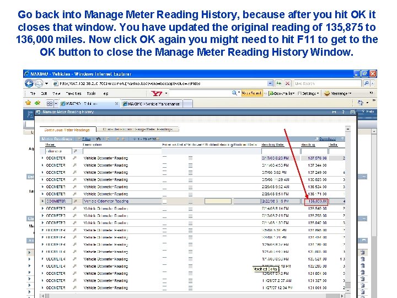Image resolution: width=397 pixels, height=298 pixels.
Task: Switch to Characteristic and Gauge Meter Readings tab
Action: 138,129
